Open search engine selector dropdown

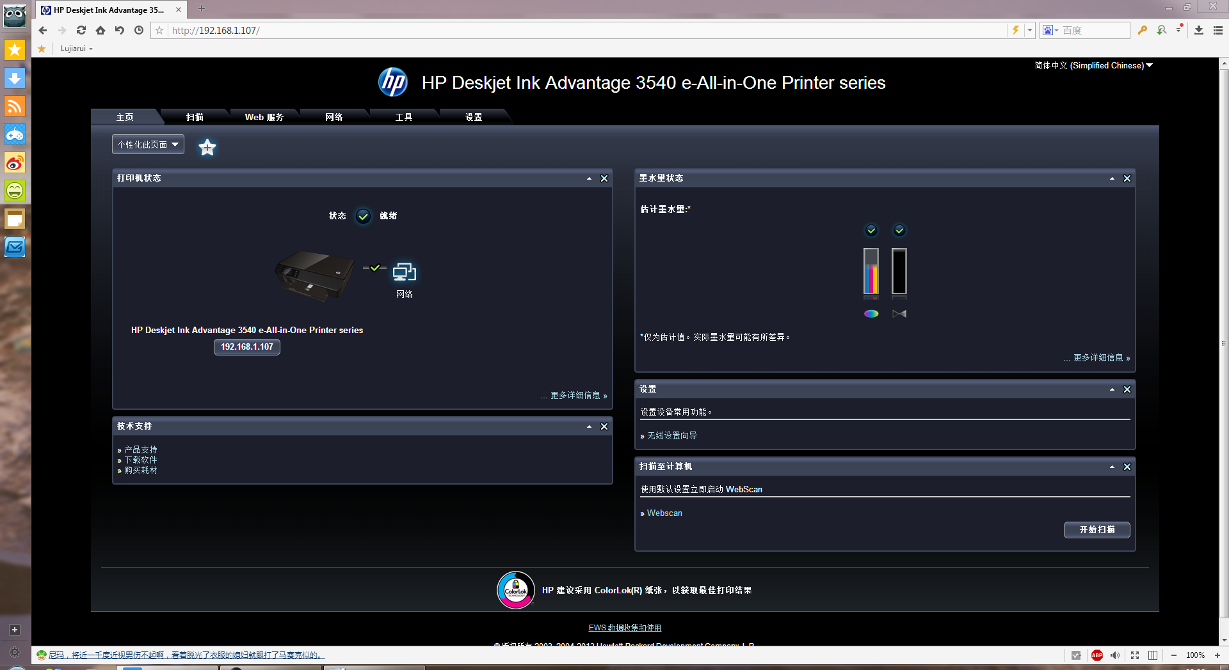[x=1050, y=30]
